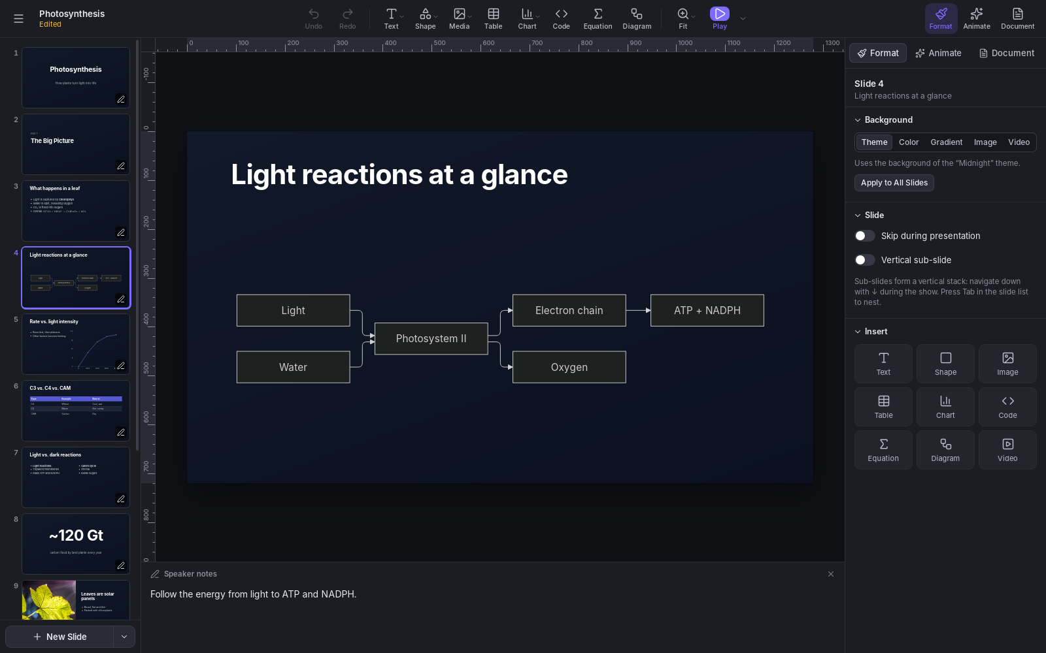Toggle Skip during presentation
Viewport: 1046px width, 653px height.
tap(865, 236)
